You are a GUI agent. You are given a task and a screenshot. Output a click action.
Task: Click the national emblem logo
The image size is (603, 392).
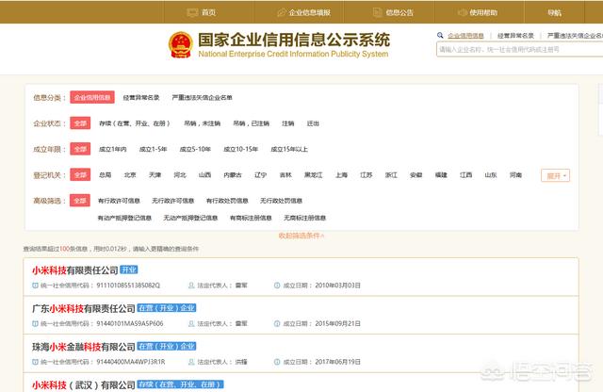coord(181,45)
